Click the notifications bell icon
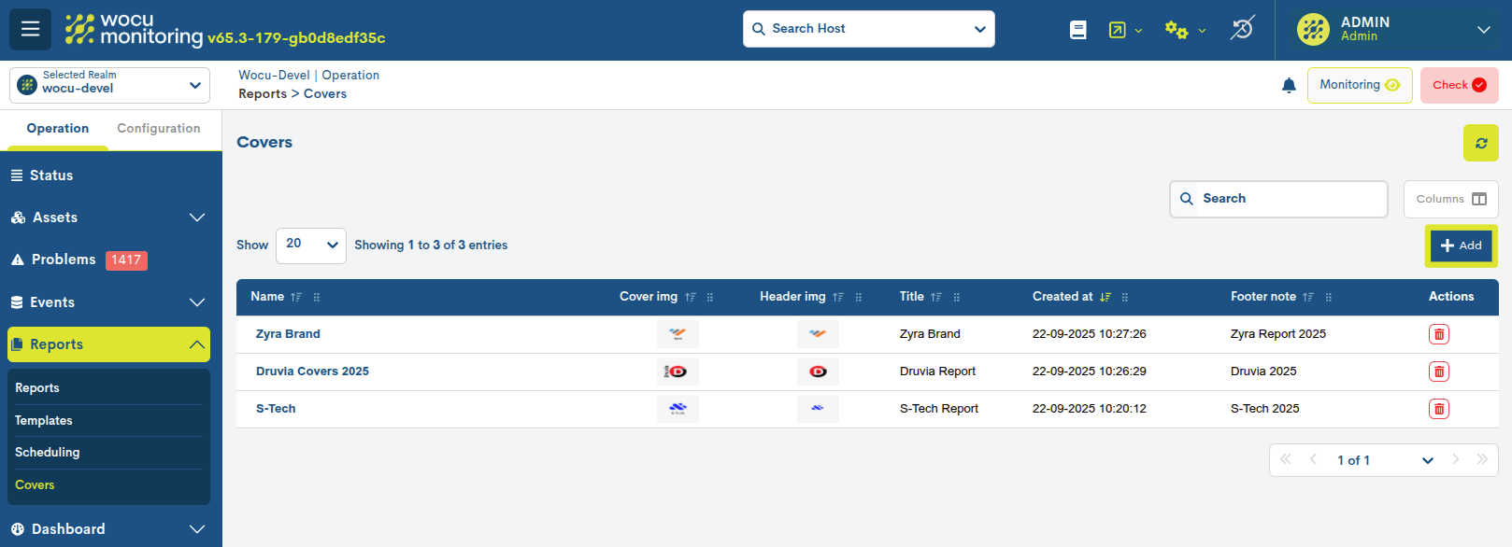This screenshot has width=1512, height=547. [1289, 86]
